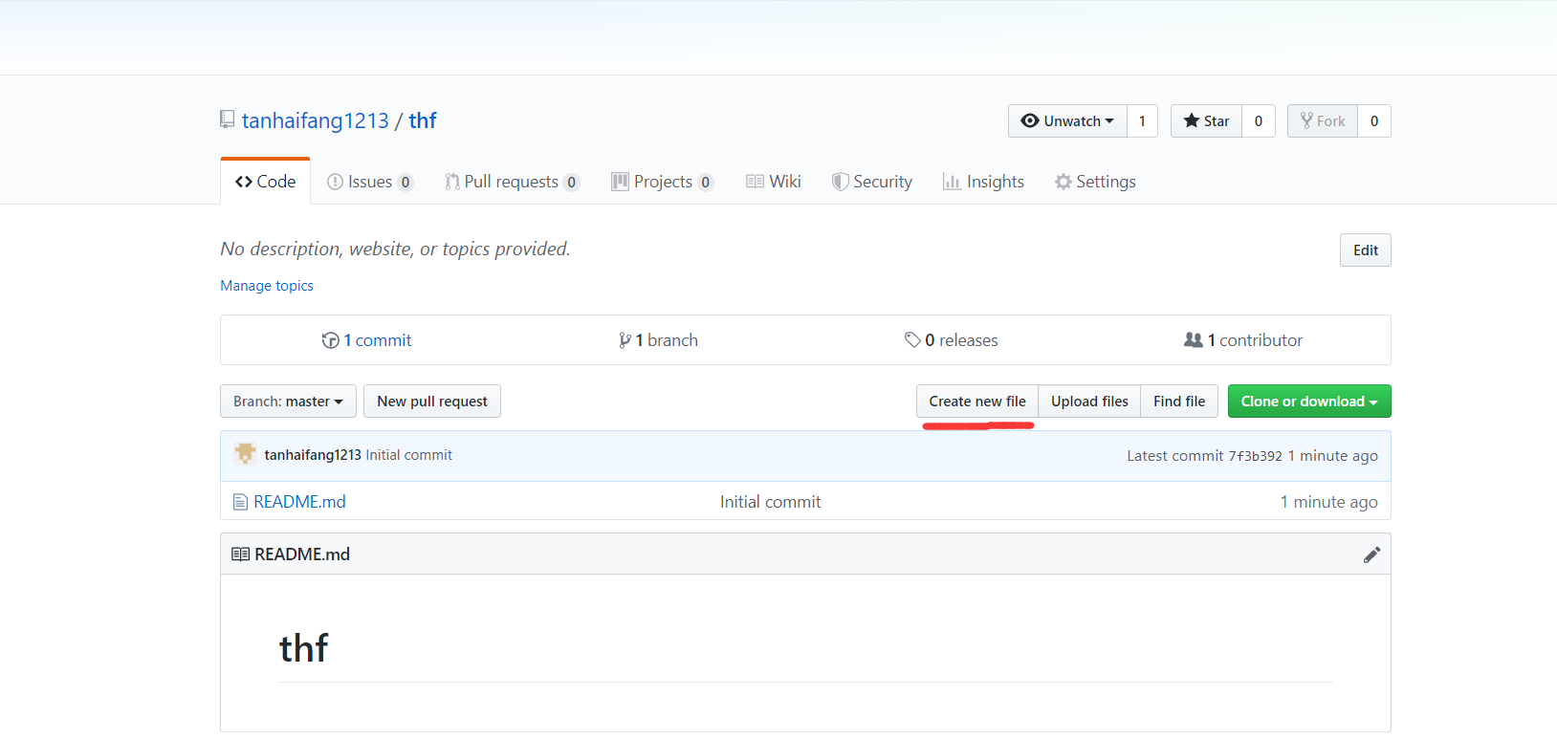The width and height of the screenshot is (1557, 739).
Task: Click the star count 0
Action: tap(1259, 121)
